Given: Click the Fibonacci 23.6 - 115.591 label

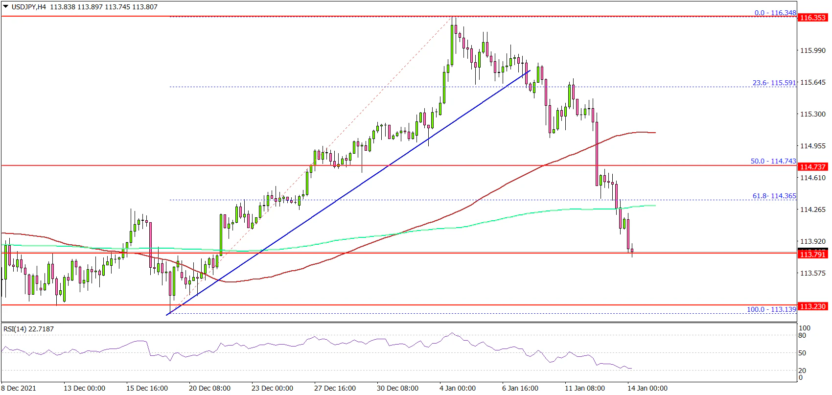Looking at the screenshot, I should point(774,83).
